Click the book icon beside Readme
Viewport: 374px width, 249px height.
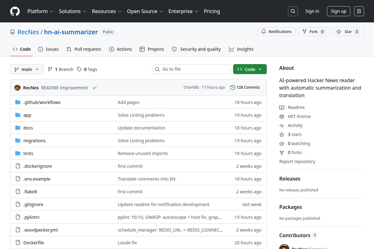tap(282, 107)
